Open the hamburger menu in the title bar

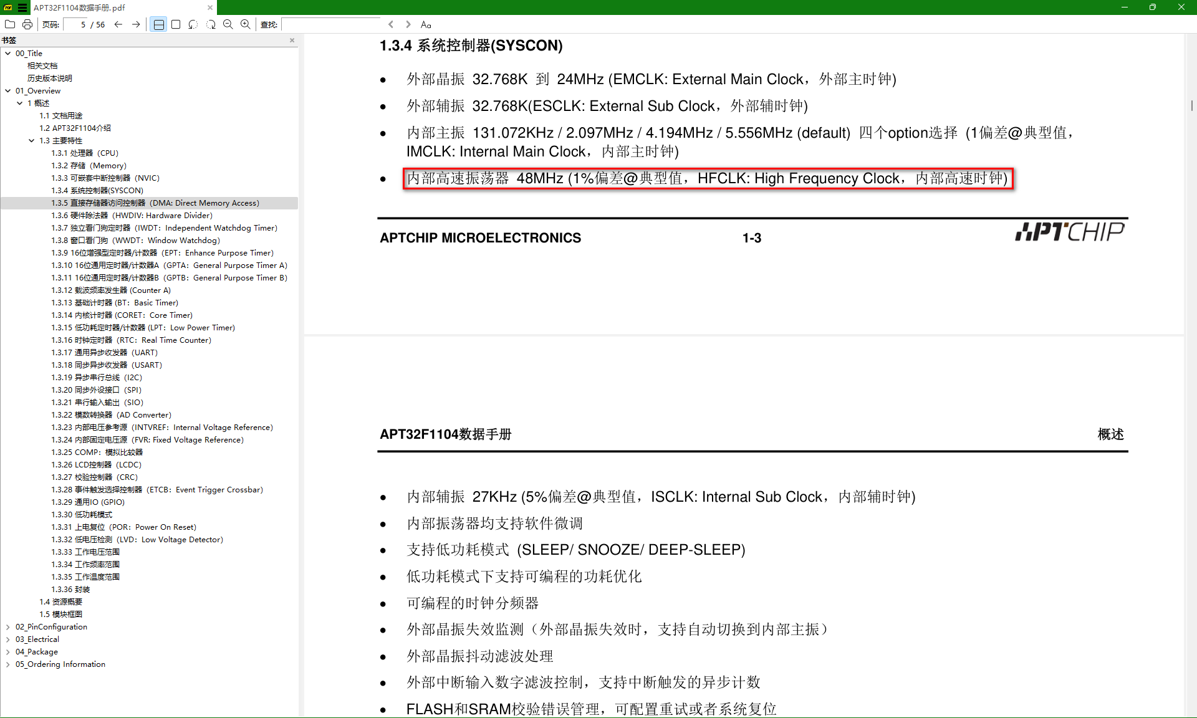coord(22,7)
